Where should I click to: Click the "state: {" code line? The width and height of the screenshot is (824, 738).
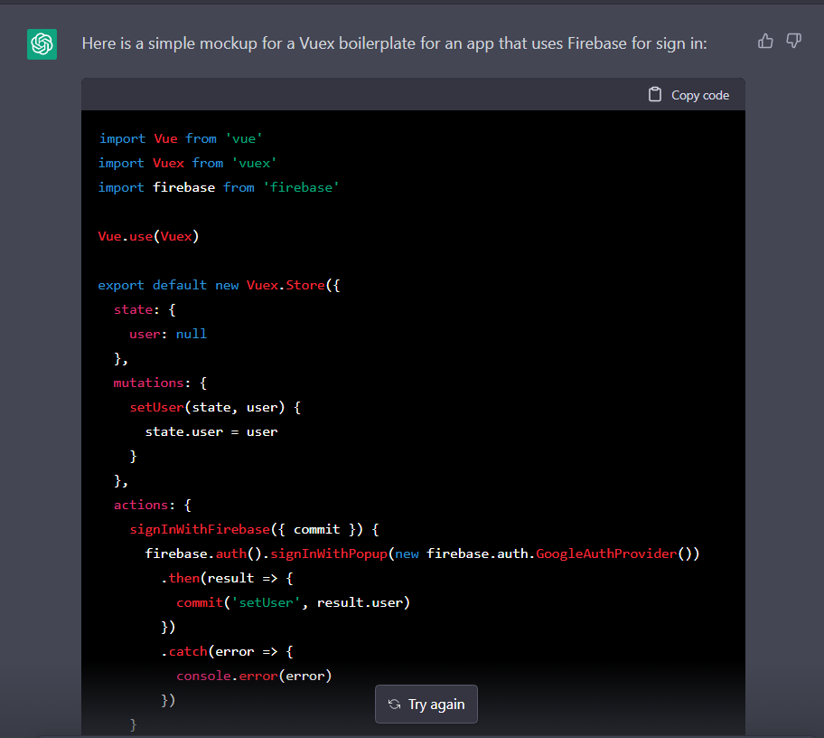click(x=145, y=310)
